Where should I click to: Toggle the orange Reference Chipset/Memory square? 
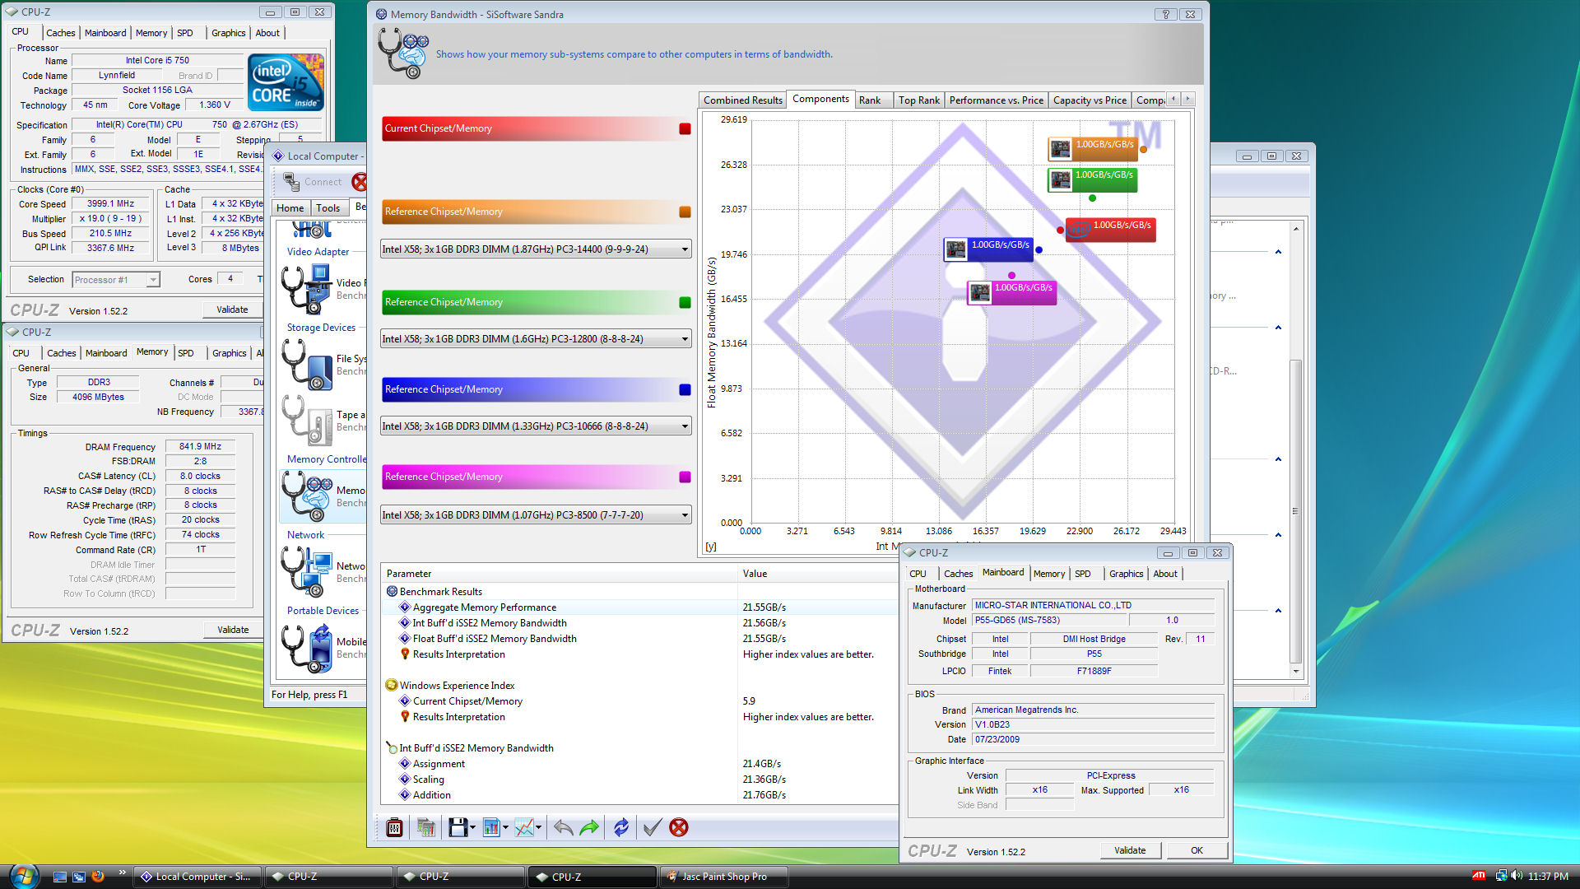[x=685, y=212]
